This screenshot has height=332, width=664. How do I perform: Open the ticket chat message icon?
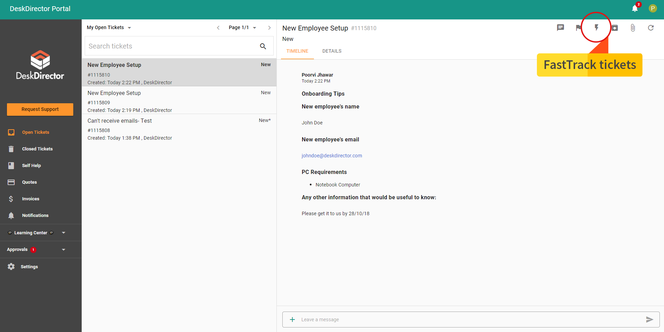coord(561,28)
